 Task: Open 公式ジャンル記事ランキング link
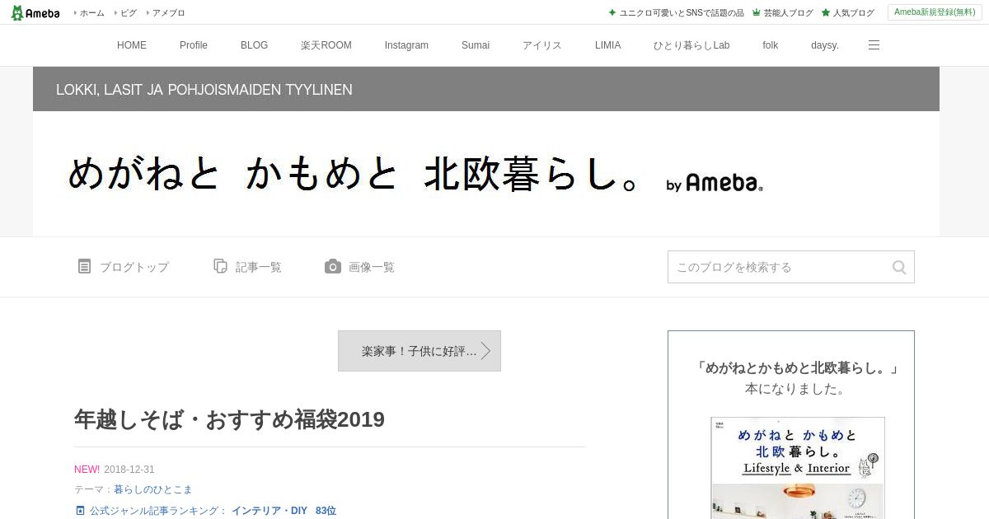pyautogui.click(x=158, y=511)
